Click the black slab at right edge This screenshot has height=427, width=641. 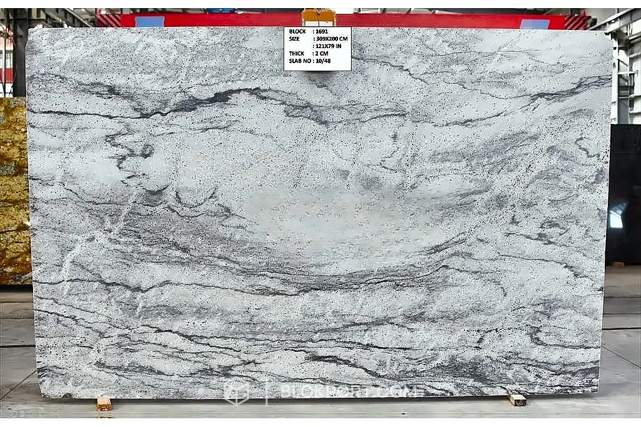624,194
